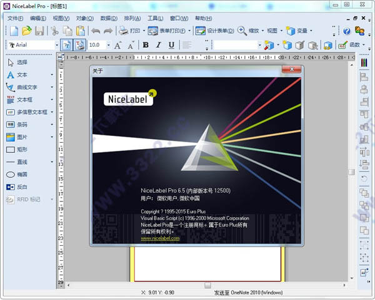
Task: Expand the 文本 tool options arrow
Action: tap(52, 75)
